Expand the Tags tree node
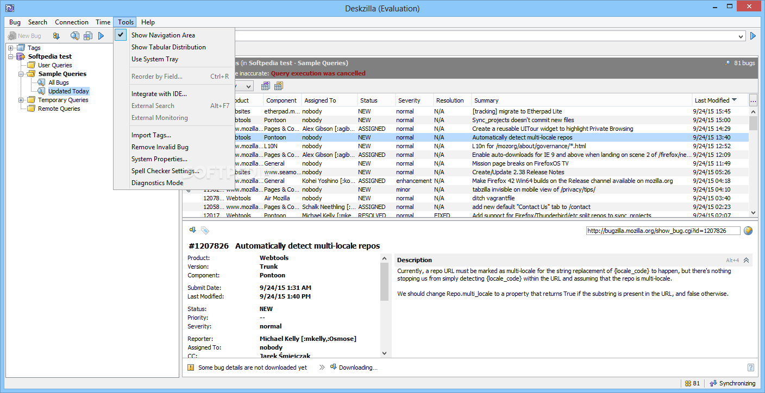The image size is (765, 393). (x=11, y=48)
